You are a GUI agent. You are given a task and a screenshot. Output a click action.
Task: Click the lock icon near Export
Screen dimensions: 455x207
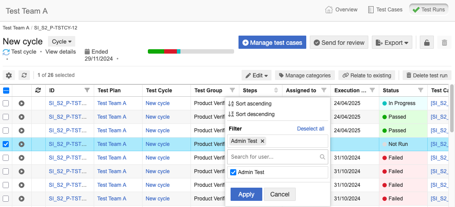[426, 43]
